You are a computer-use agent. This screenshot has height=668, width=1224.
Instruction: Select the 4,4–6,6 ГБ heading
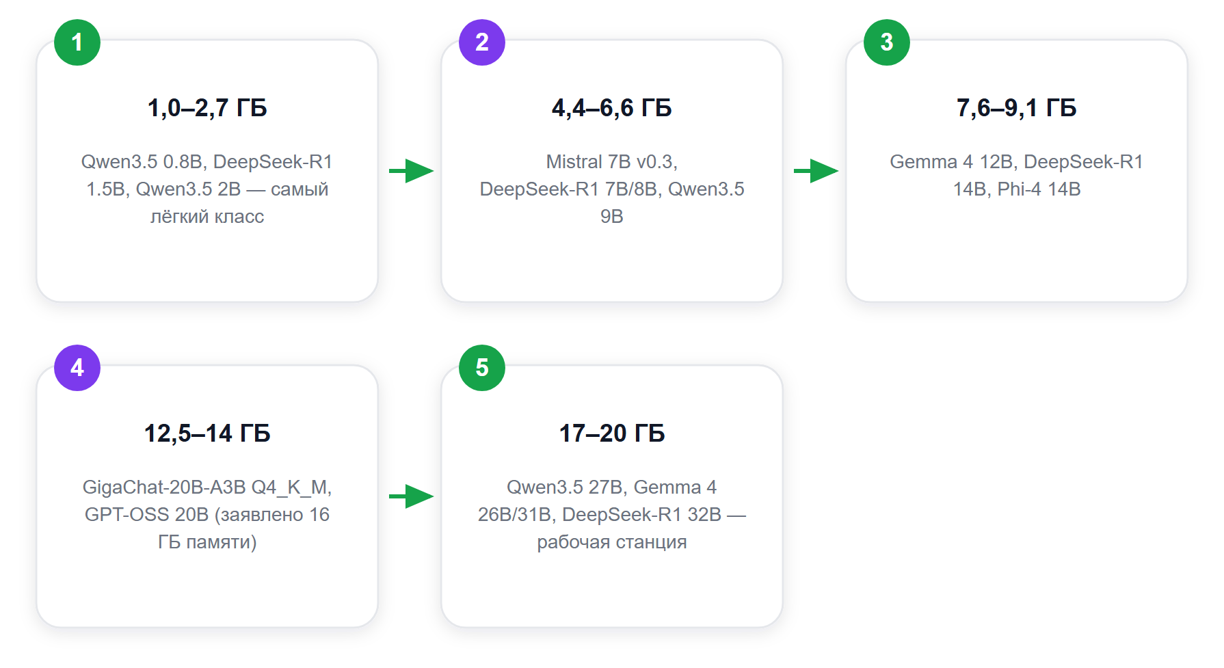click(612, 108)
